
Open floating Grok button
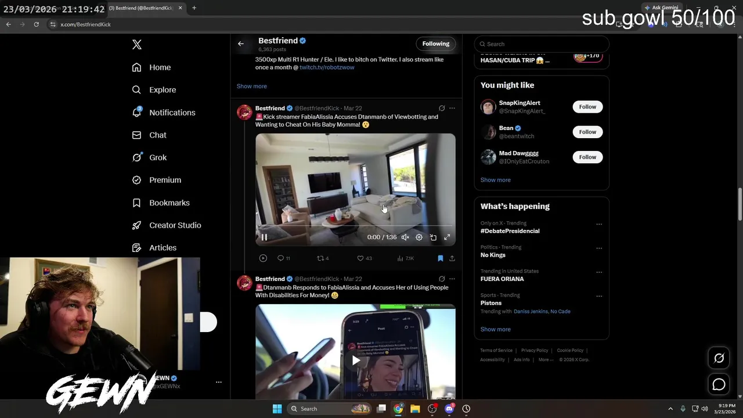pos(719,358)
